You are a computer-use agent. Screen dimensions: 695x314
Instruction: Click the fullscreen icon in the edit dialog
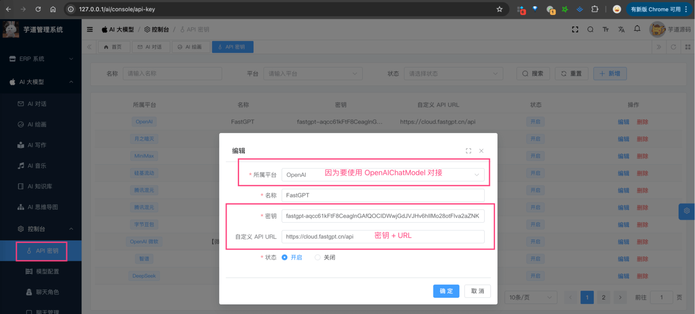click(x=468, y=151)
